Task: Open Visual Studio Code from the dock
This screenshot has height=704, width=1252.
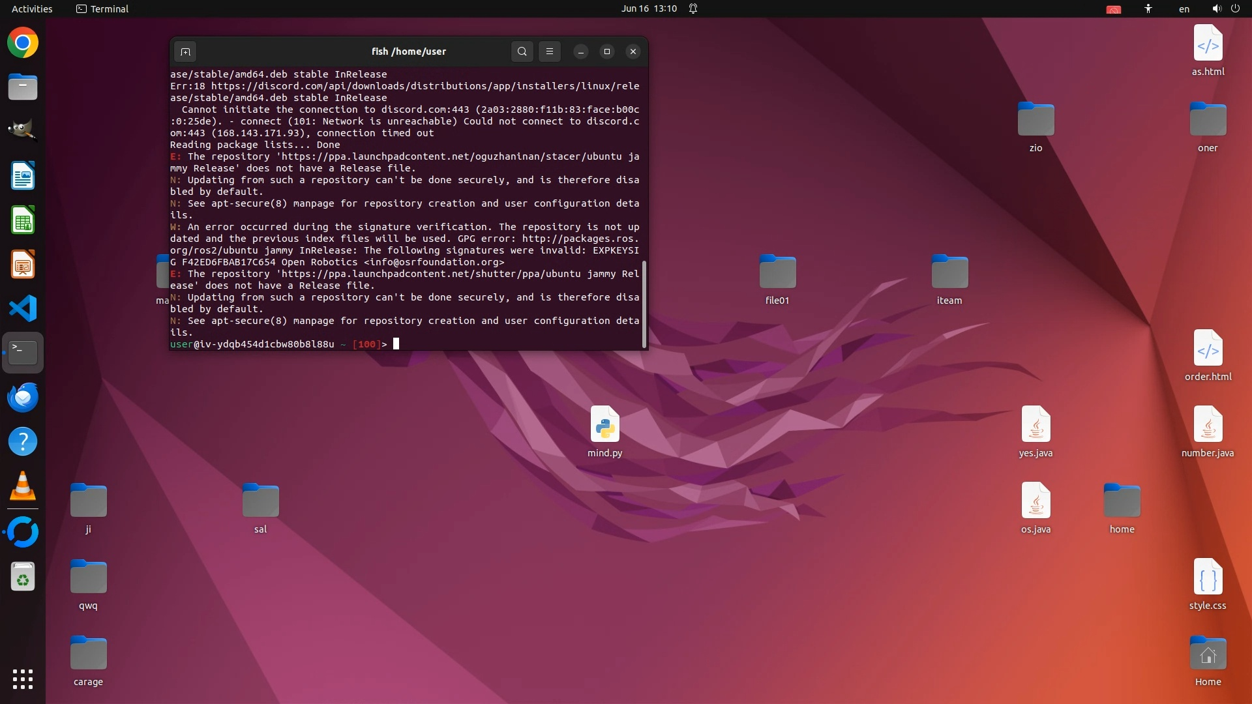Action: 23,308
